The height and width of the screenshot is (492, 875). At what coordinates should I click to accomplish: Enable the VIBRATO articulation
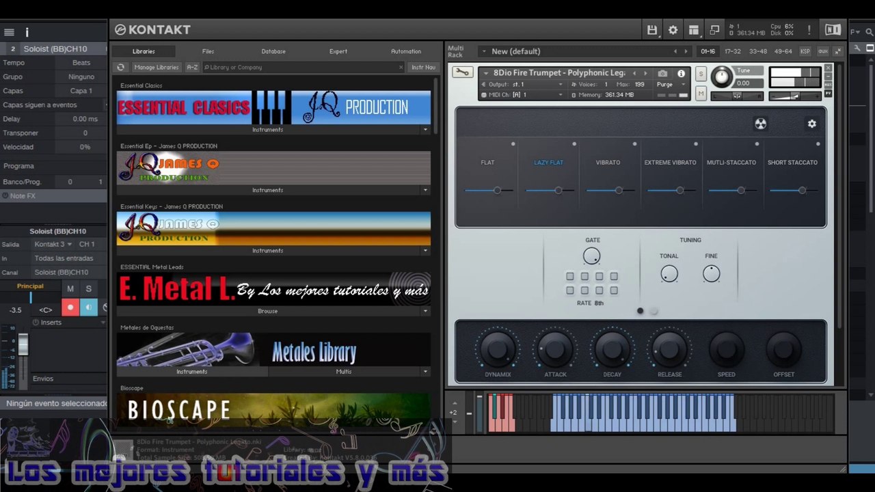point(608,163)
